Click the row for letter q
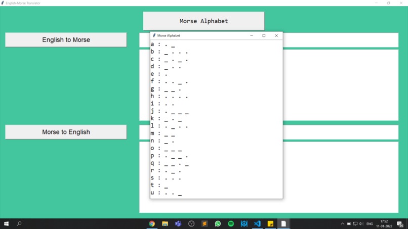The image size is (408, 229). 170,163
